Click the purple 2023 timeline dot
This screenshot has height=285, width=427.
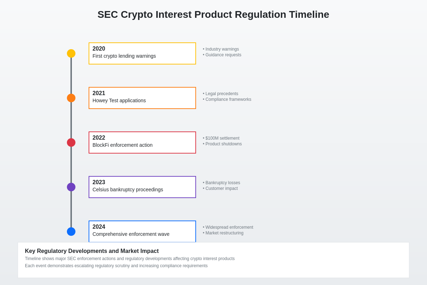coord(71,187)
